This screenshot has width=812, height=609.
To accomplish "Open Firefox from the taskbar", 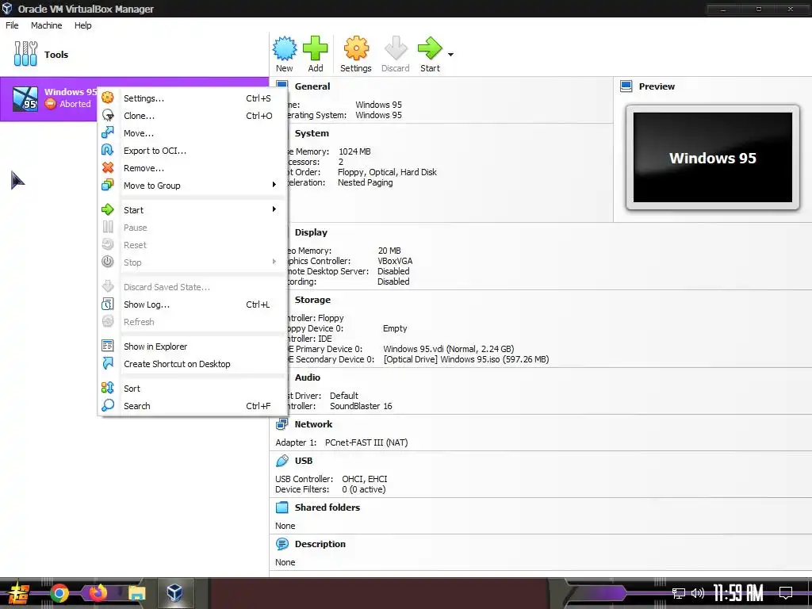I will point(98,593).
